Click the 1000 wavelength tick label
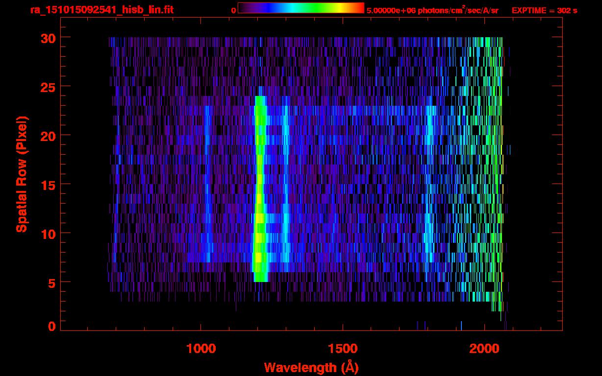This screenshot has width=602, height=376. [x=201, y=349]
